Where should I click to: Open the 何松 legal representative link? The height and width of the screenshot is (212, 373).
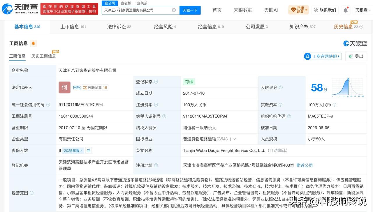point(77,87)
